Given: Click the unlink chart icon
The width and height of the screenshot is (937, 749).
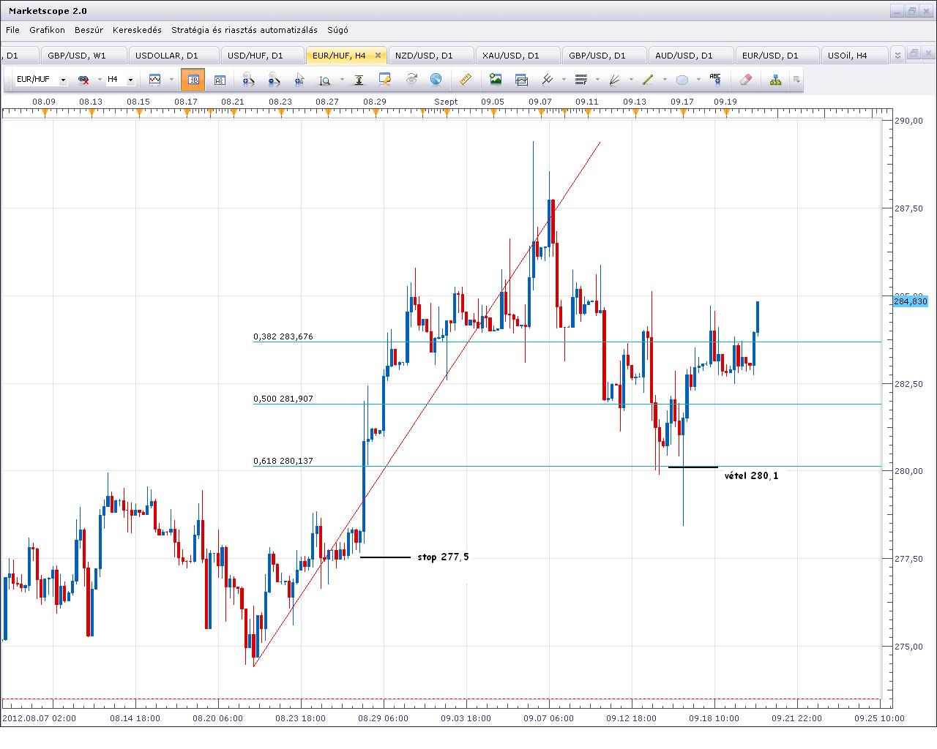Looking at the screenshot, I should click(x=83, y=80).
